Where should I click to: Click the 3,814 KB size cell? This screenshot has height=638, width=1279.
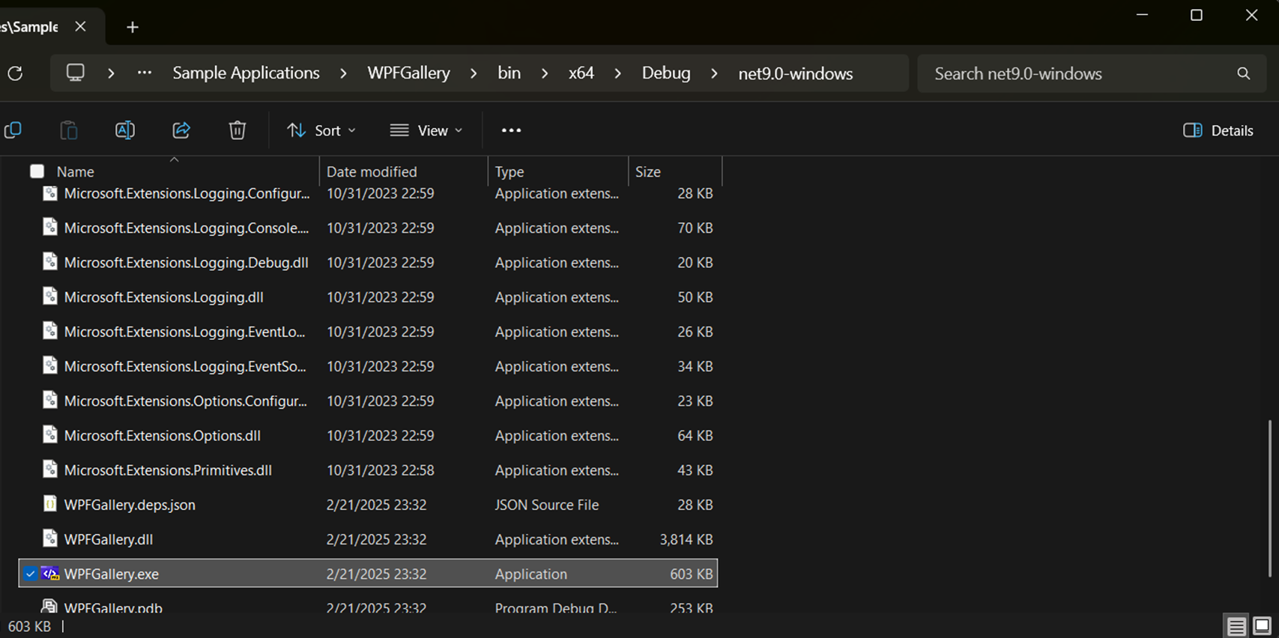[x=686, y=539]
